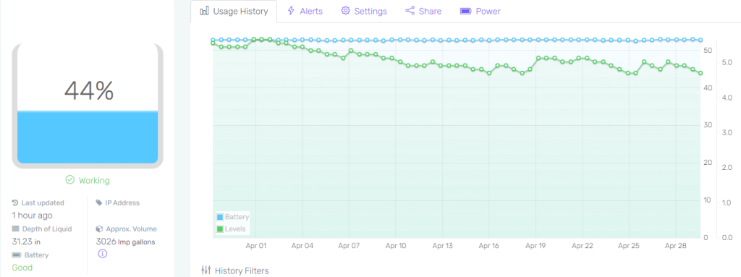Viewport: 741px width, 277px height.
Task: Click the last green Levels data point
Action: pos(700,73)
